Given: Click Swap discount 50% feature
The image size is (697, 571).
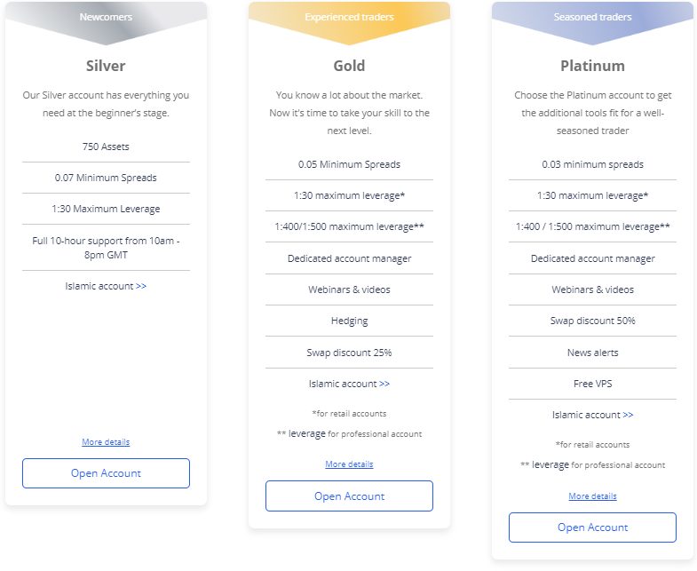Looking at the screenshot, I should pyautogui.click(x=592, y=321).
